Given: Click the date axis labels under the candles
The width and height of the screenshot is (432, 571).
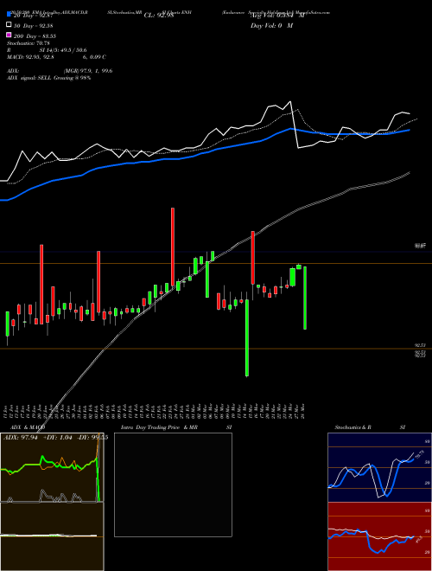Looking at the screenshot, I should [x=155, y=412].
